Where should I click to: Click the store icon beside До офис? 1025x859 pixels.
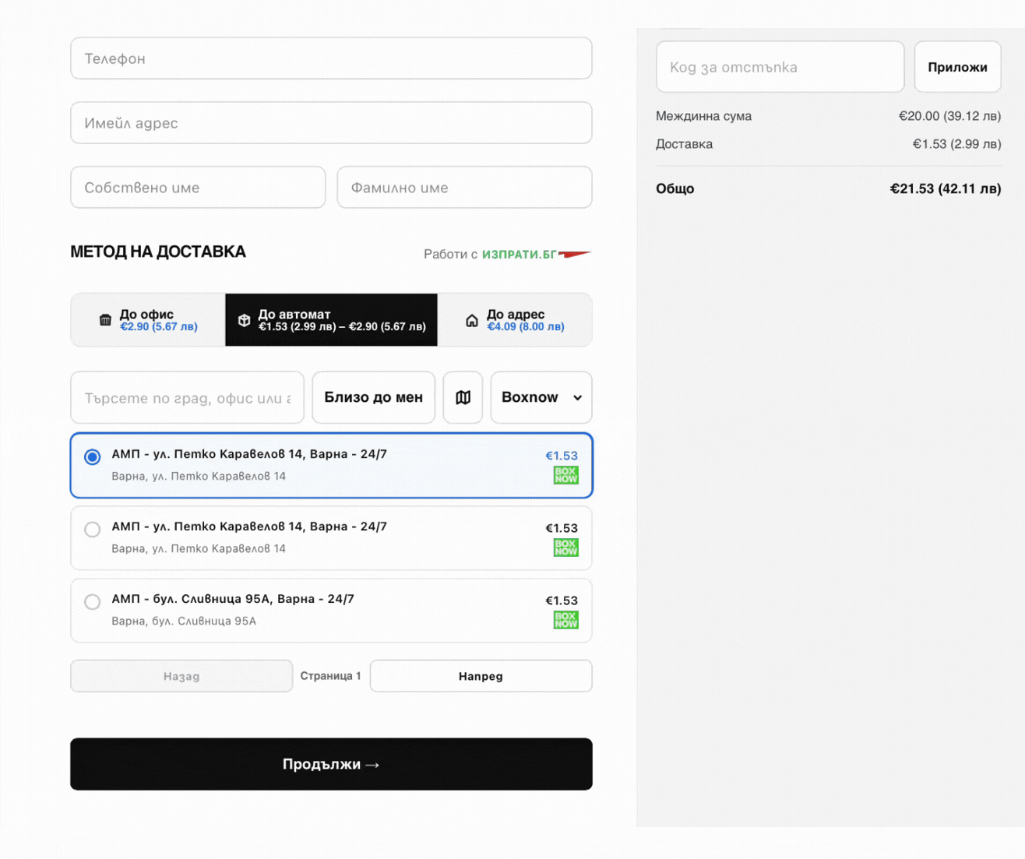point(105,320)
